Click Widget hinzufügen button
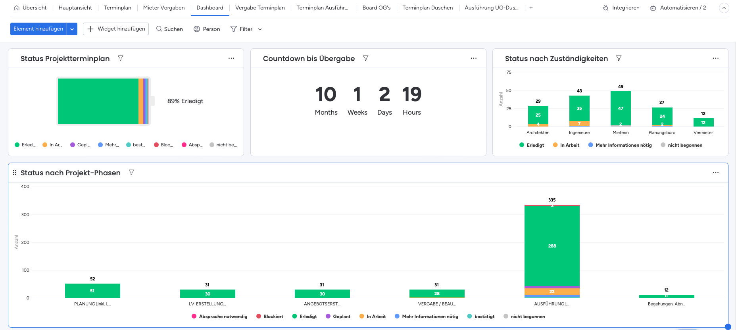The height and width of the screenshot is (330, 736). click(x=116, y=29)
